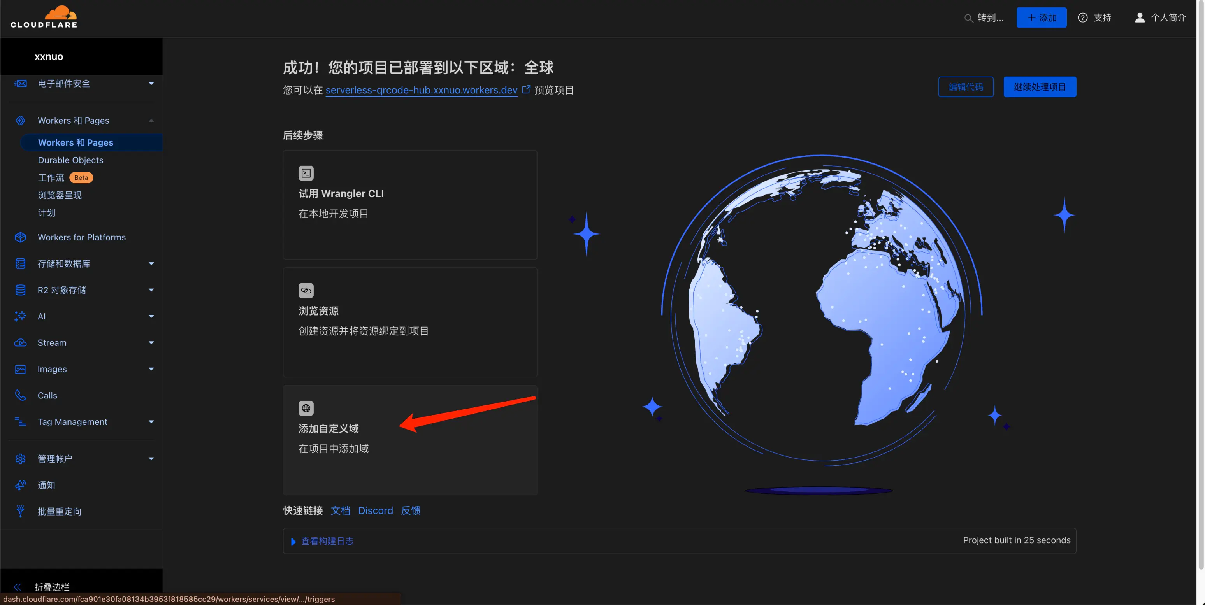Click the Cloudflare logo in top left
The width and height of the screenshot is (1205, 605).
(x=44, y=16)
